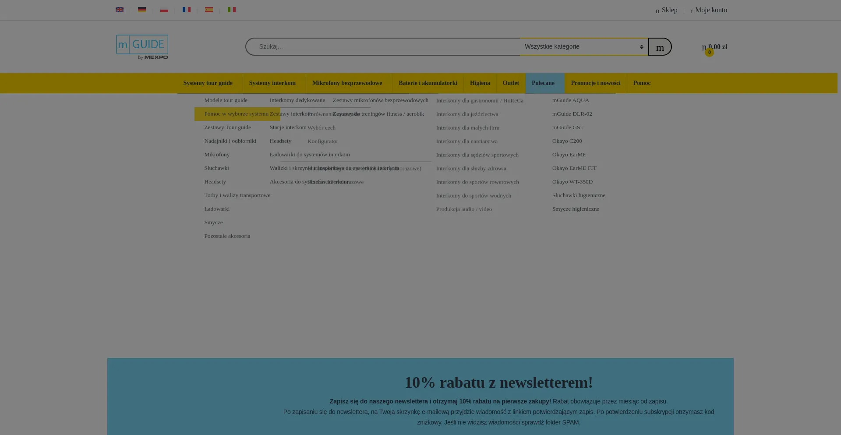The image size is (841, 435).
Task: Select the Italian flag language
Action: pyautogui.click(x=232, y=10)
